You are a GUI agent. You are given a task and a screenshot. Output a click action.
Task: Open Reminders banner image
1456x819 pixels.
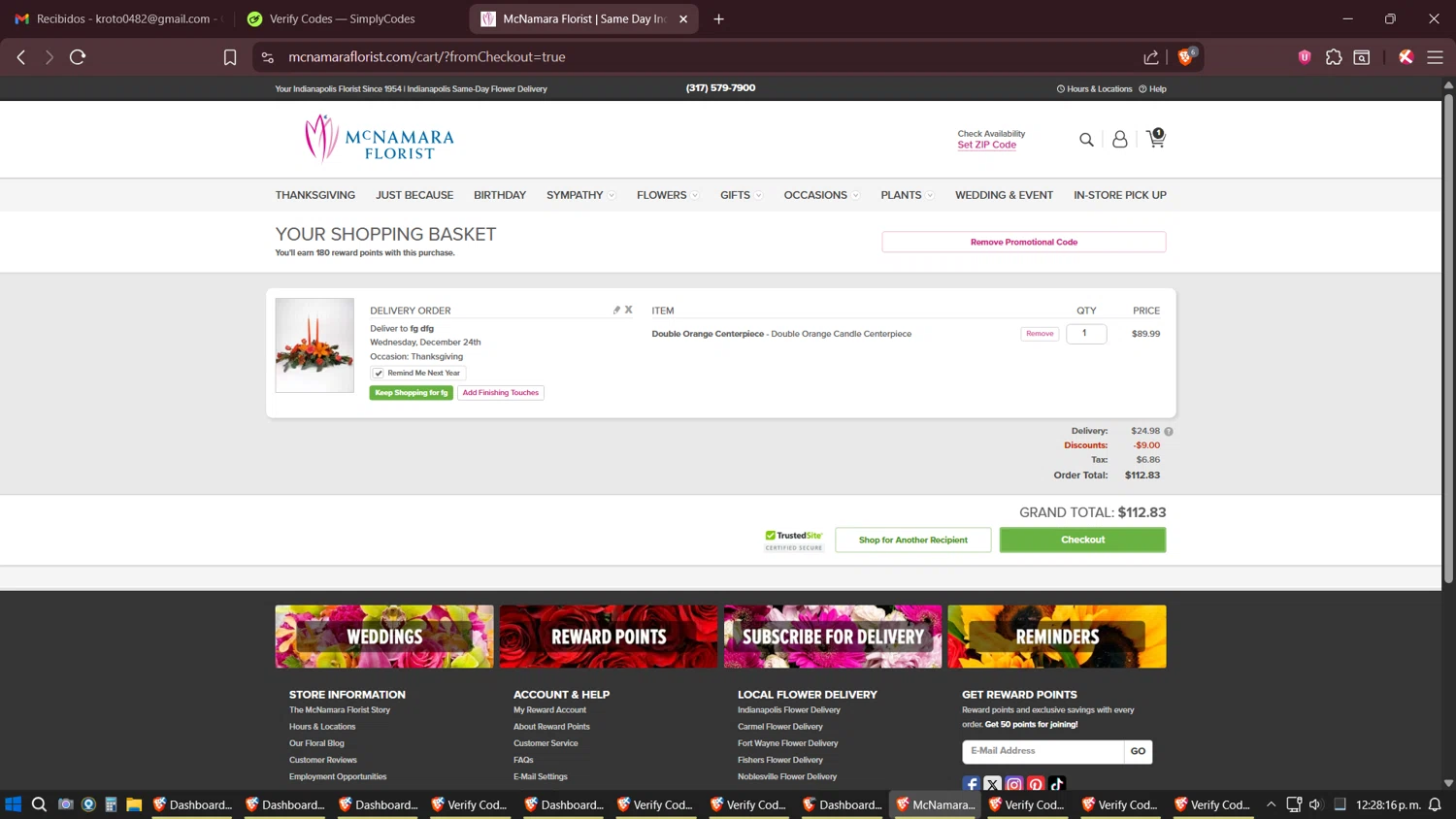pyautogui.click(x=1057, y=637)
